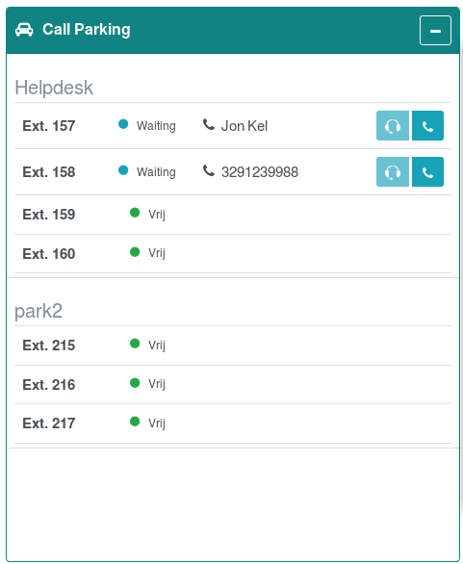
Task: Click Vrij status on Ext. 216
Action: pyautogui.click(x=157, y=384)
